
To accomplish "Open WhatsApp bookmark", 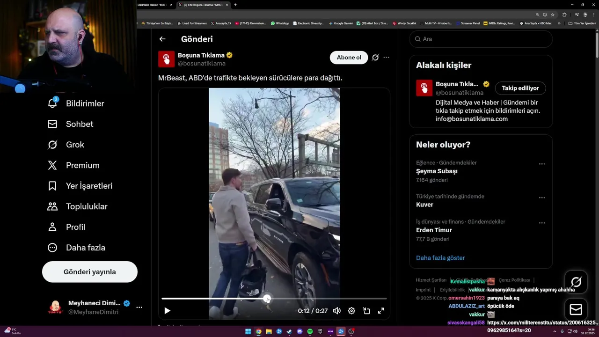I will pos(280,23).
